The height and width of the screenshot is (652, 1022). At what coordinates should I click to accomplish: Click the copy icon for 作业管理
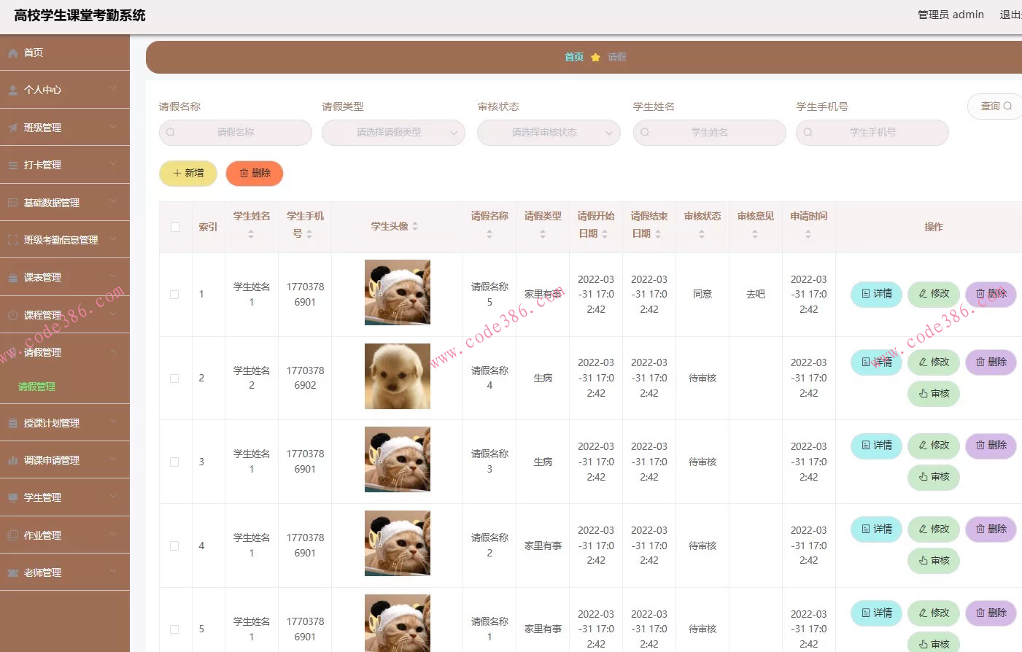coord(12,535)
